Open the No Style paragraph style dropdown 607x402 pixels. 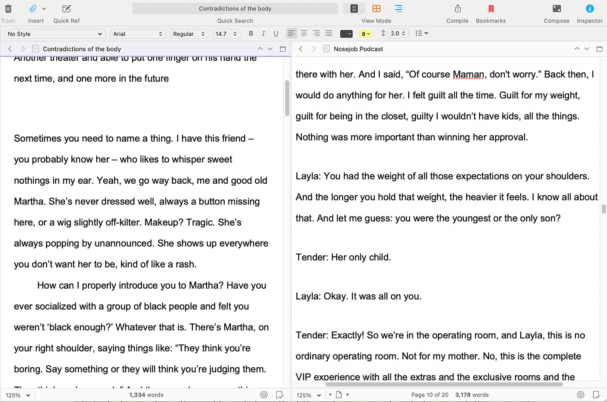pyautogui.click(x=55, y=33)
